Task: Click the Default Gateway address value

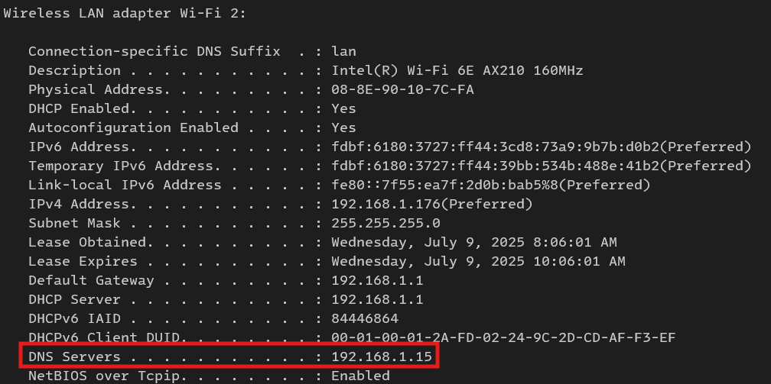Action: point(377,280)
